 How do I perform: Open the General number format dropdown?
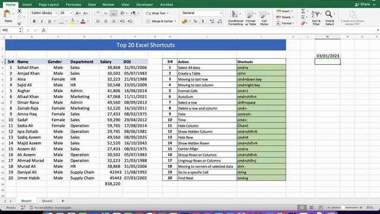[x=221, y=13]
